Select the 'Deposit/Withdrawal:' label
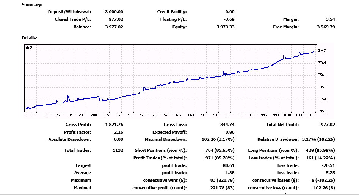The height and width of the screenshot is (195, 359). click(69, 12)
